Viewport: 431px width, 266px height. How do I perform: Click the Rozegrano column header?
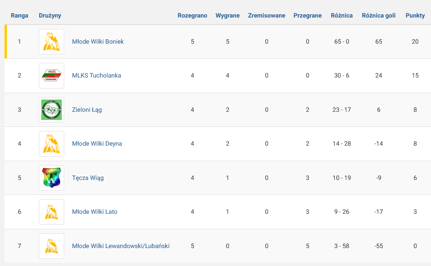pos(192,16)
